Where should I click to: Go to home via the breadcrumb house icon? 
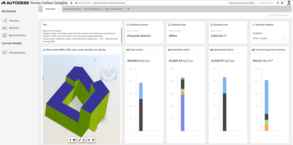71,3
